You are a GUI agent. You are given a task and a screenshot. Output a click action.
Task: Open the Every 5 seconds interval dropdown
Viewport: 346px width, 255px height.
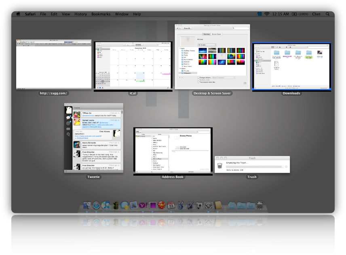pos(223,77)
